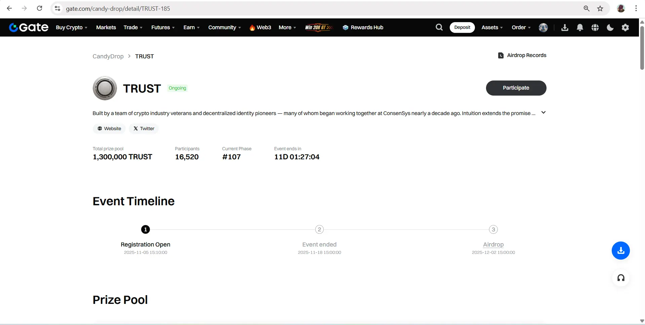The width and height of the screenshot is (645, 325).
Task: Click the TRUST token logo
Action: [x=105, y=88]
